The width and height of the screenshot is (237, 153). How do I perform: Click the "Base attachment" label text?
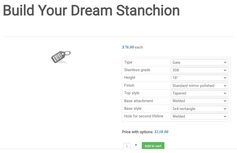138,101
